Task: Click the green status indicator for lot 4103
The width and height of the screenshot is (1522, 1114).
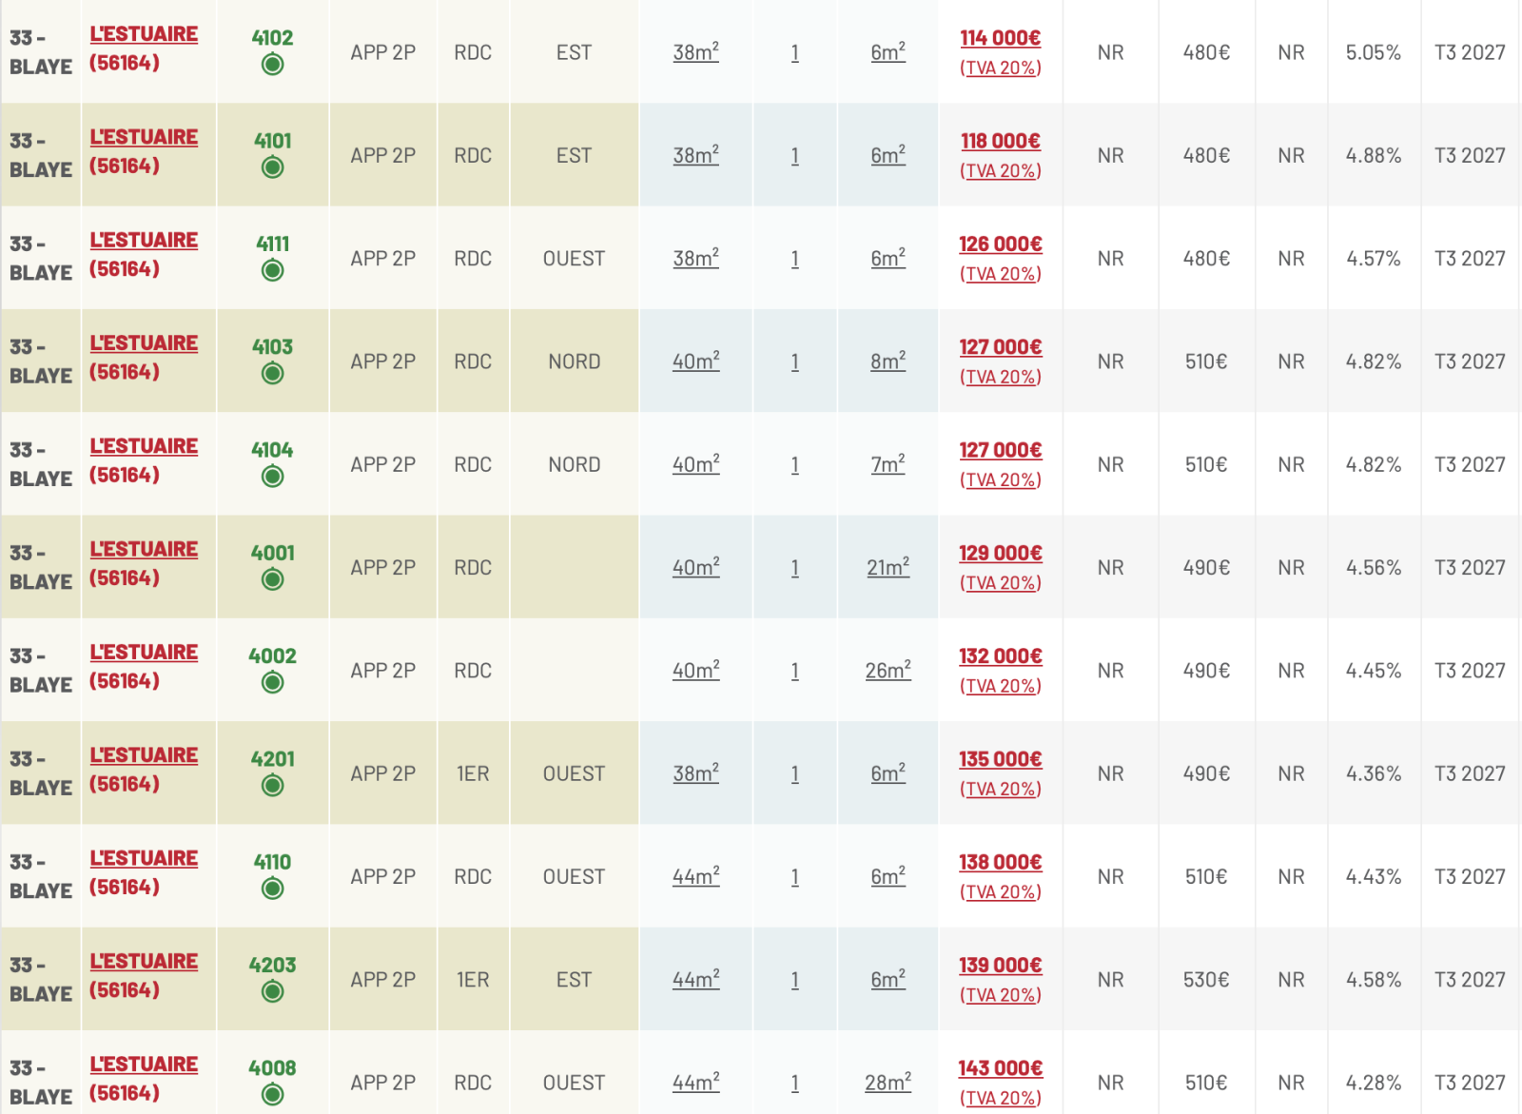Action: click(x=272, y=374)
